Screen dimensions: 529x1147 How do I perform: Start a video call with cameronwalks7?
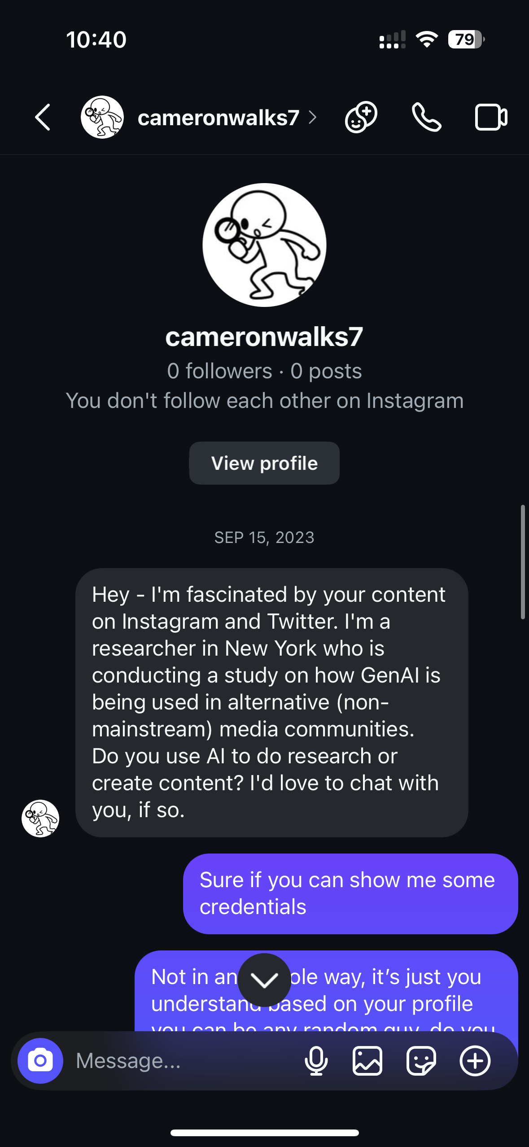coord(491,118)
